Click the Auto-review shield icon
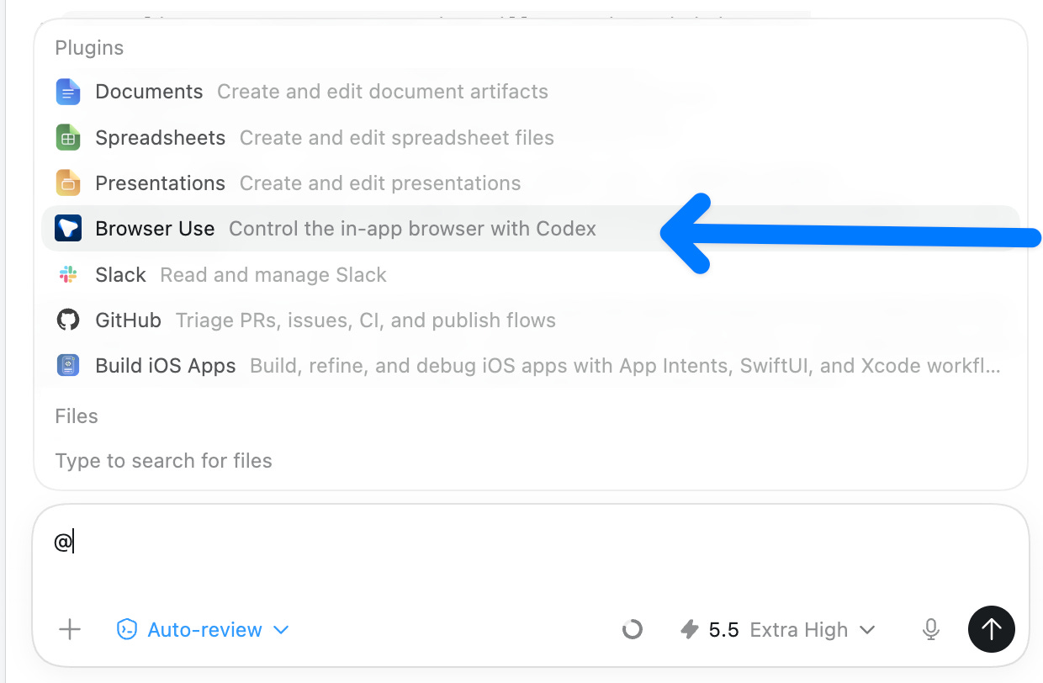Viewport: 1043px width, 683px height. pyautogui.click(x=127, y=629)
